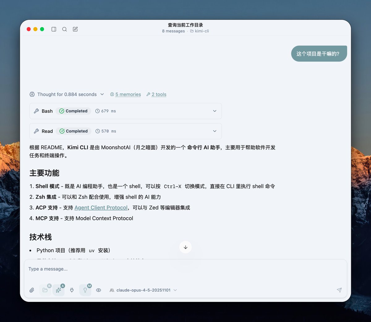This screenshot has width=371, height=322.
Task: Click the 570 ms duration in Read row
Action: (x=106, y=131)
